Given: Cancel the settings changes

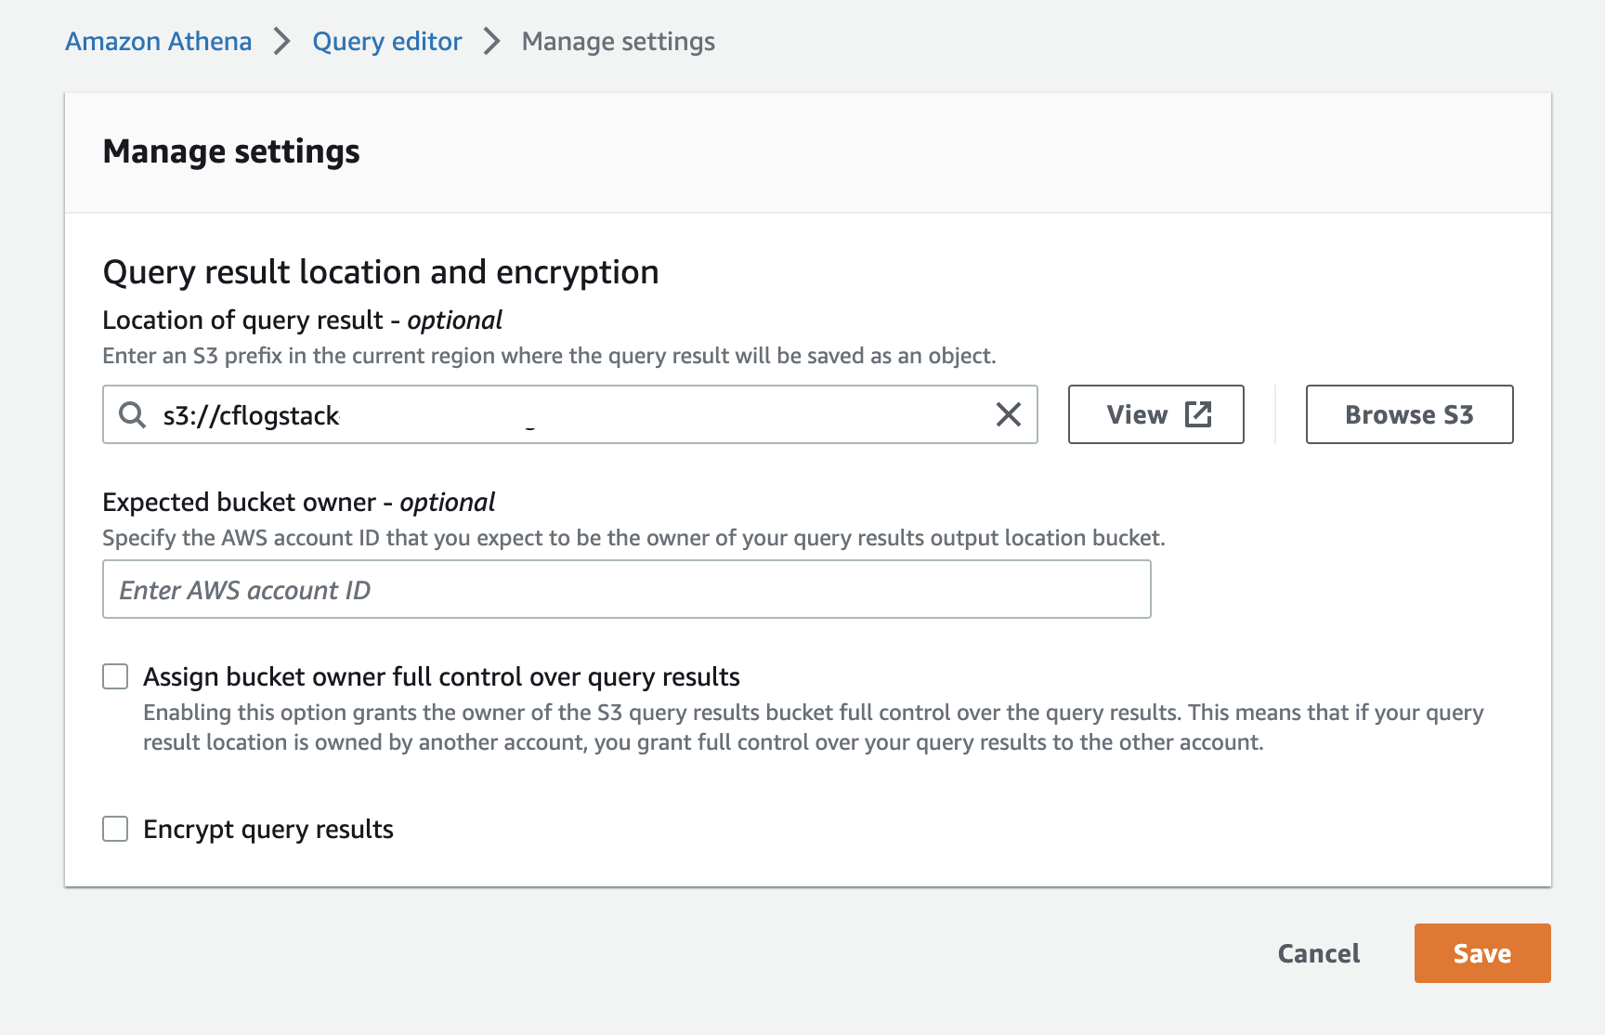Looking at the screenshot, I should click(1319, 953).
